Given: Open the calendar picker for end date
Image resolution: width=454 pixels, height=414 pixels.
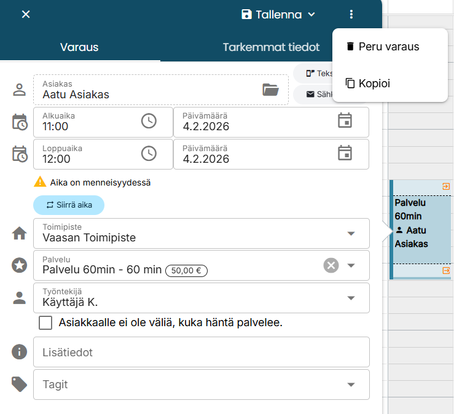Looking at the screenshot, I should pos(345,153).
